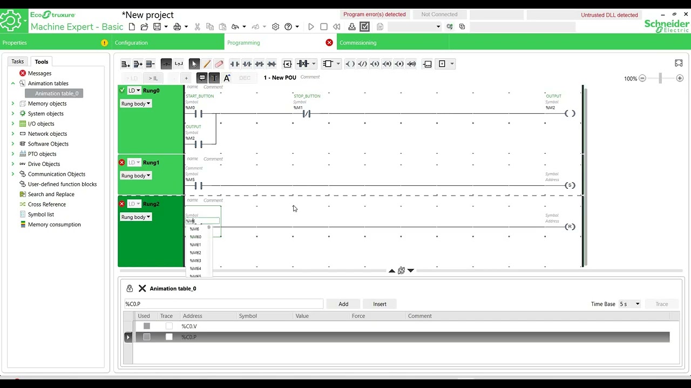Click Insert button in animation table

click(380, 304)
